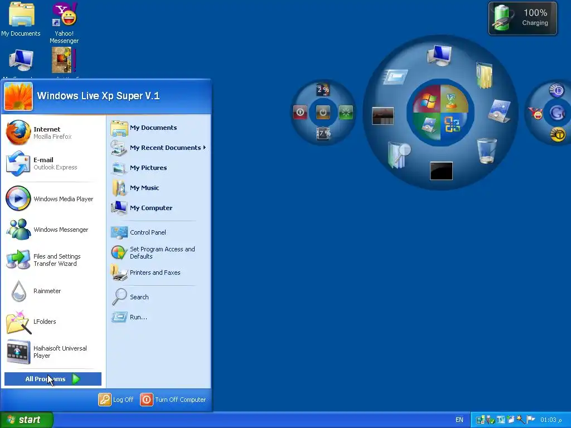The image size is (571, 428).
Task: Click the Run box icon in circular dock
Action: [x=395, y=77]
